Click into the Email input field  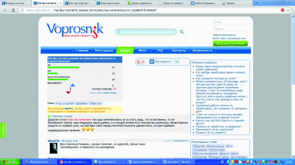pyautogui.click(x=230, y=22)
